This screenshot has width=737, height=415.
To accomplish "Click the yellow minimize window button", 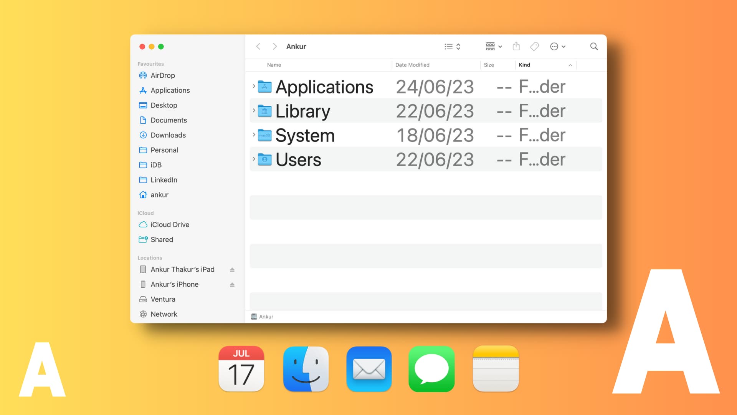I will tap(152, 46).
